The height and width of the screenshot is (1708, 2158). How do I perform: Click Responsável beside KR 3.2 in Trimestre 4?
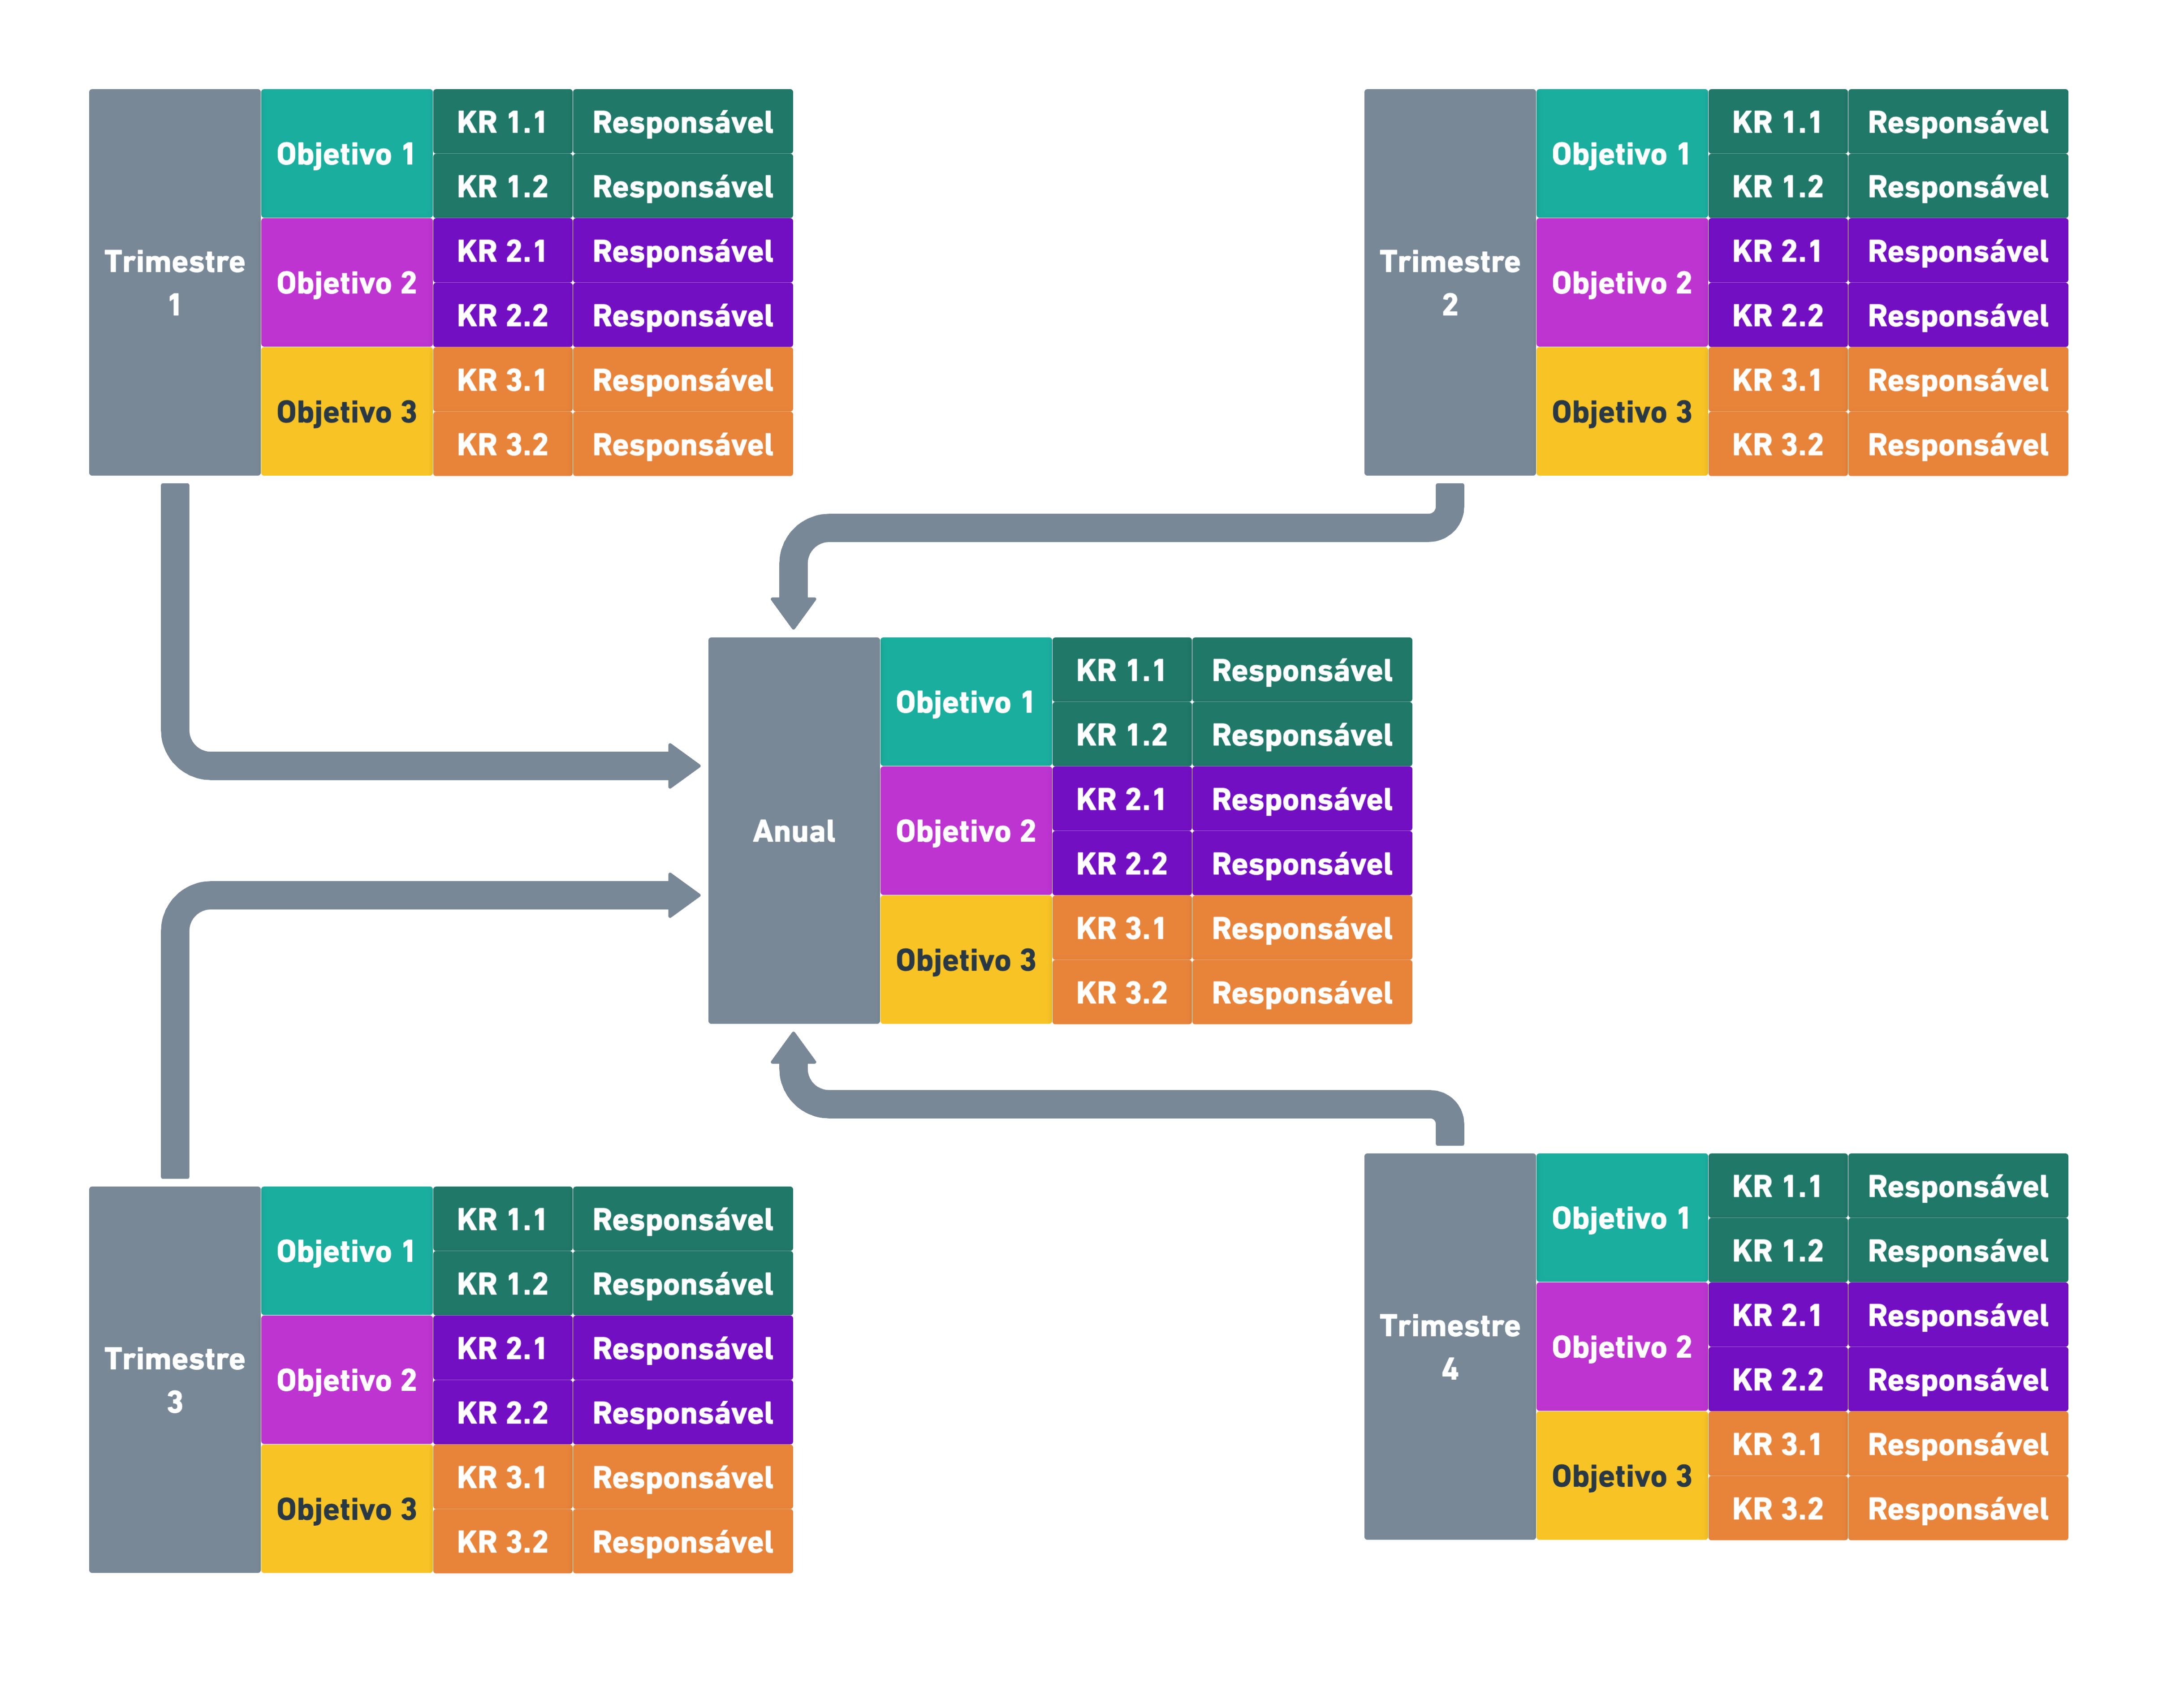click(x=1958, y=1508)
